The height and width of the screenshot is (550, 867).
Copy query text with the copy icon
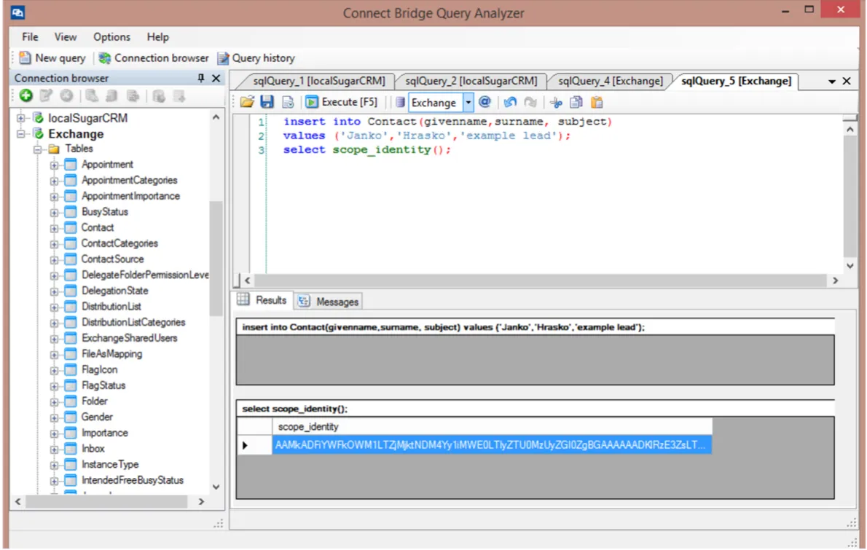tap(576, 102)
